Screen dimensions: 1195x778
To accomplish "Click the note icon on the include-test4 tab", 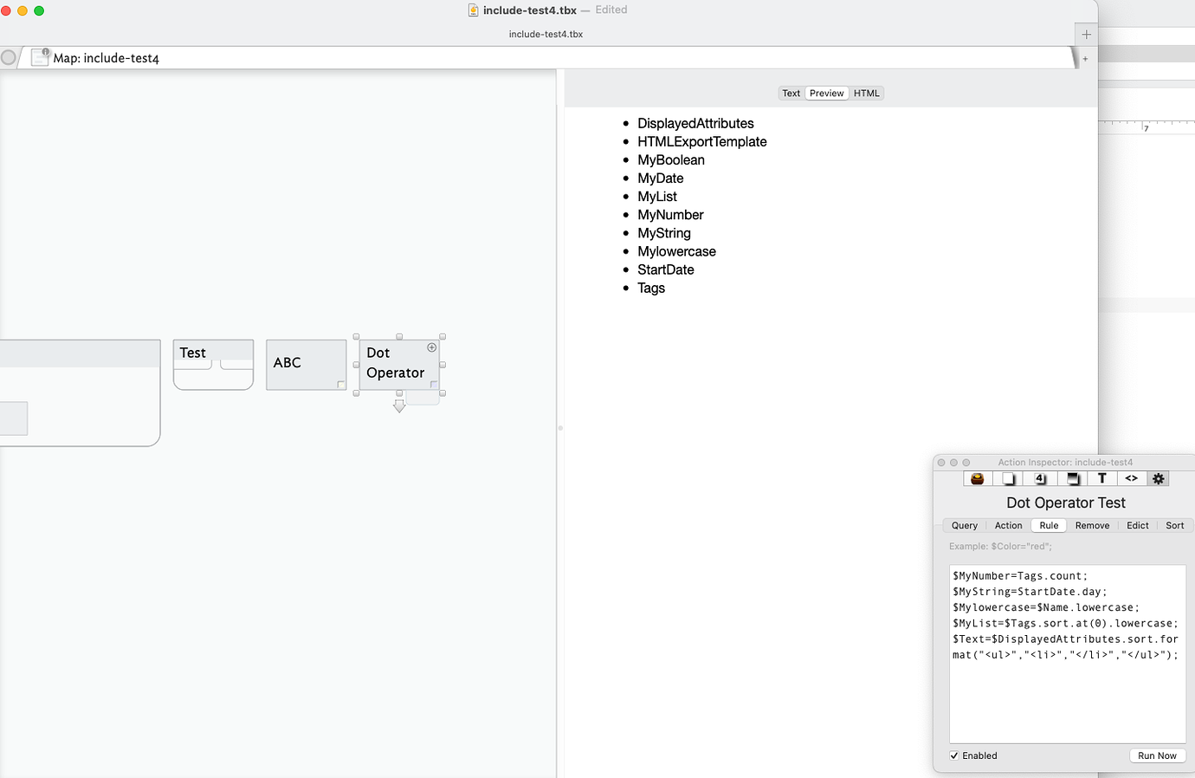I will [40, 55].
